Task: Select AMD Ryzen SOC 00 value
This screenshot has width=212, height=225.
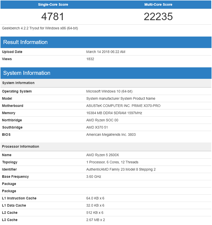Action: (102, 120)
